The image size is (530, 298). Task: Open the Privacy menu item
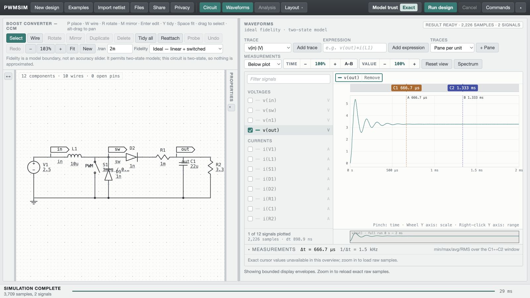coord(182,8)
